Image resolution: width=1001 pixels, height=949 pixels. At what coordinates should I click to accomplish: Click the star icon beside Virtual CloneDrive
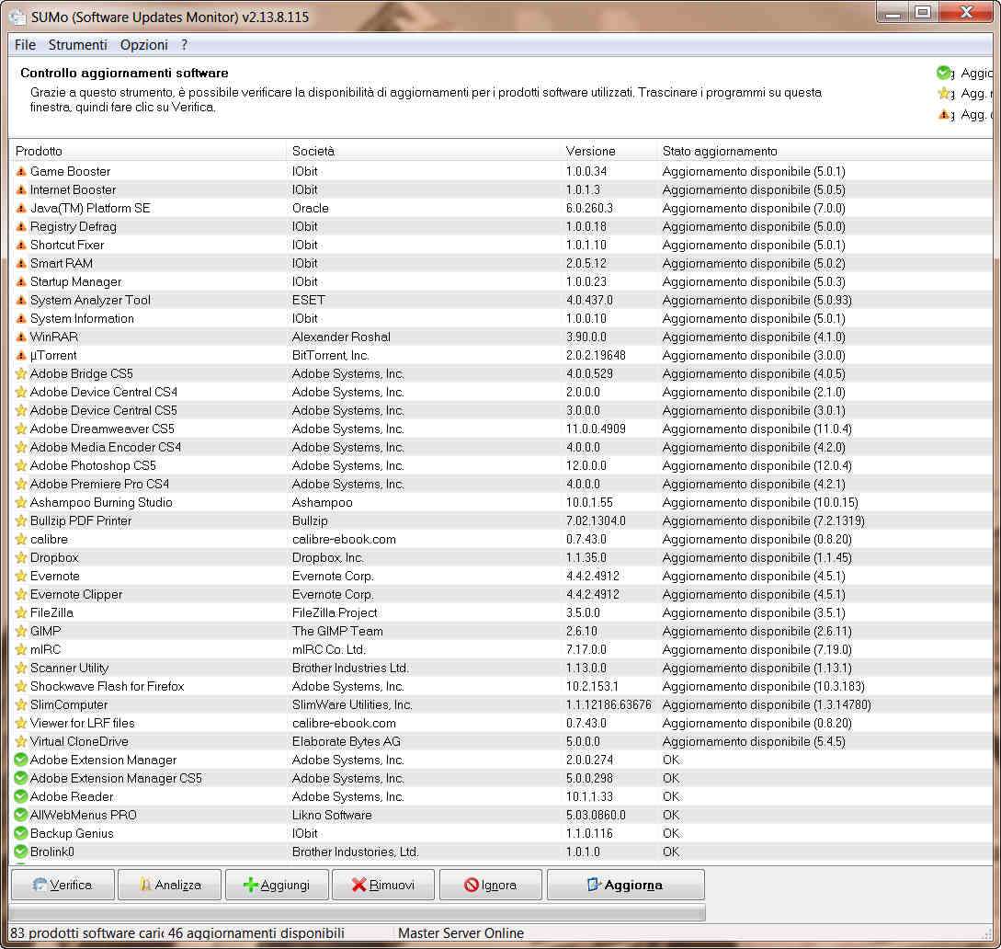21,741
